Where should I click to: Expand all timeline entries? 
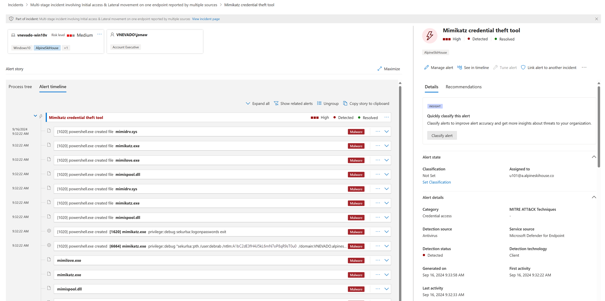pos(257,104)
